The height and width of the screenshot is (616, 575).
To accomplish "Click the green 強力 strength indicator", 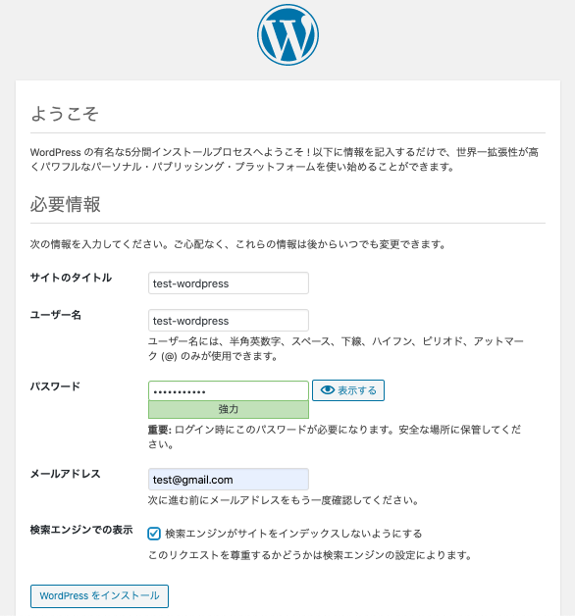I will [229, 409].
